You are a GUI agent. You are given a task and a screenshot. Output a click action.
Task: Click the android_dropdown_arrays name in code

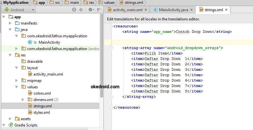(193, 48)
